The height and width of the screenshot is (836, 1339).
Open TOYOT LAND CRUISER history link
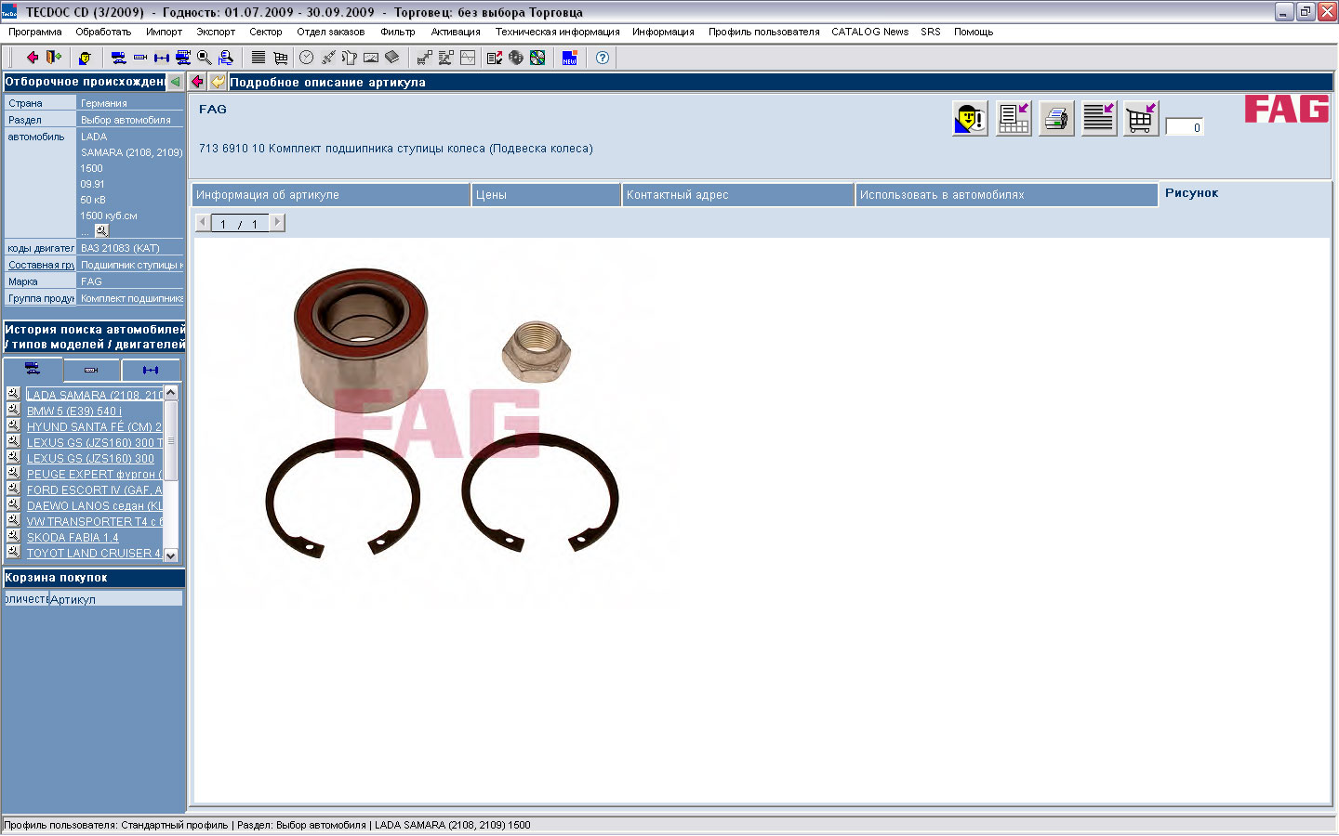94,553
